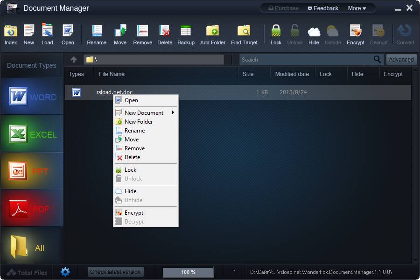This screenshot has width=420, height=280.
Task: Sort by Size column header
Action: 248,74
